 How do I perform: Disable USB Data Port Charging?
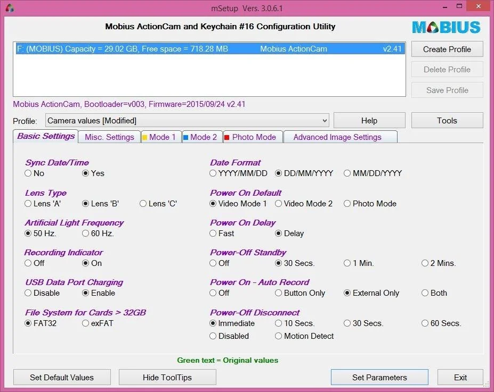coord(42,293)
